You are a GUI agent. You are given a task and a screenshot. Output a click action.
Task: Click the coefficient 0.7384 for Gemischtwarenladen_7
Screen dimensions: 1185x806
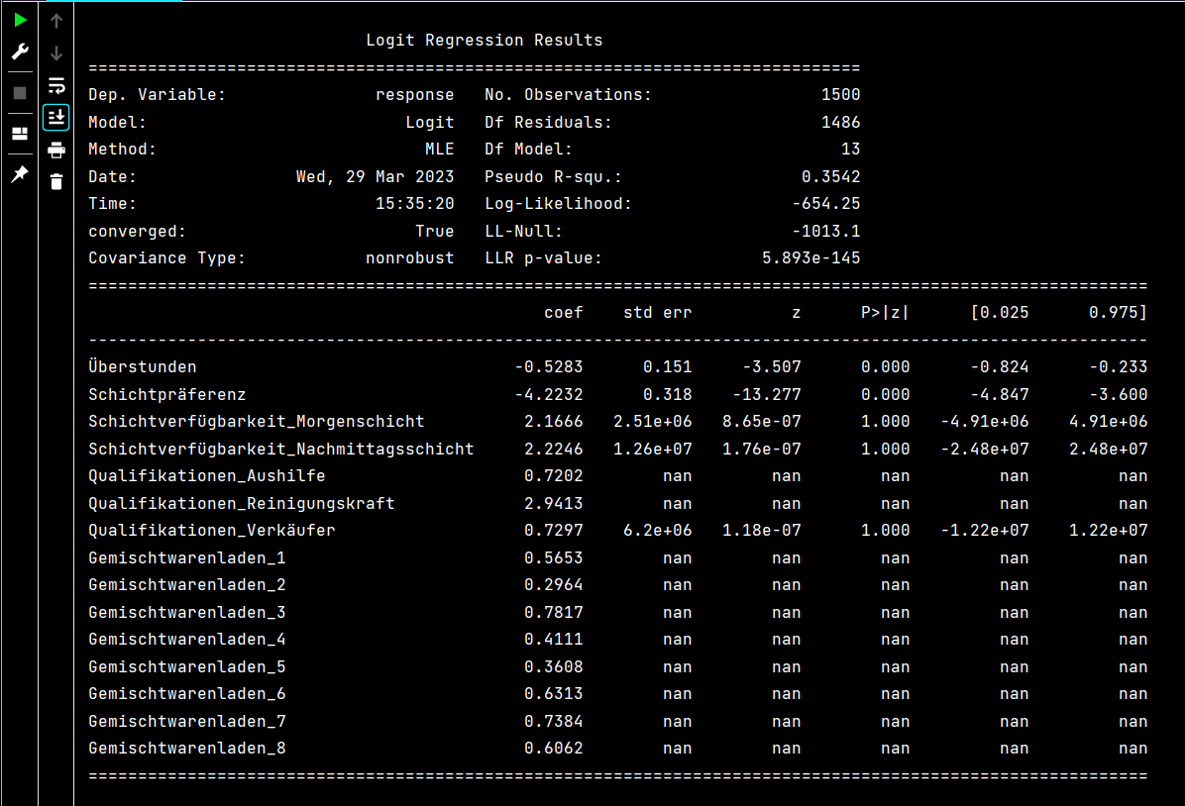point(553,722)
